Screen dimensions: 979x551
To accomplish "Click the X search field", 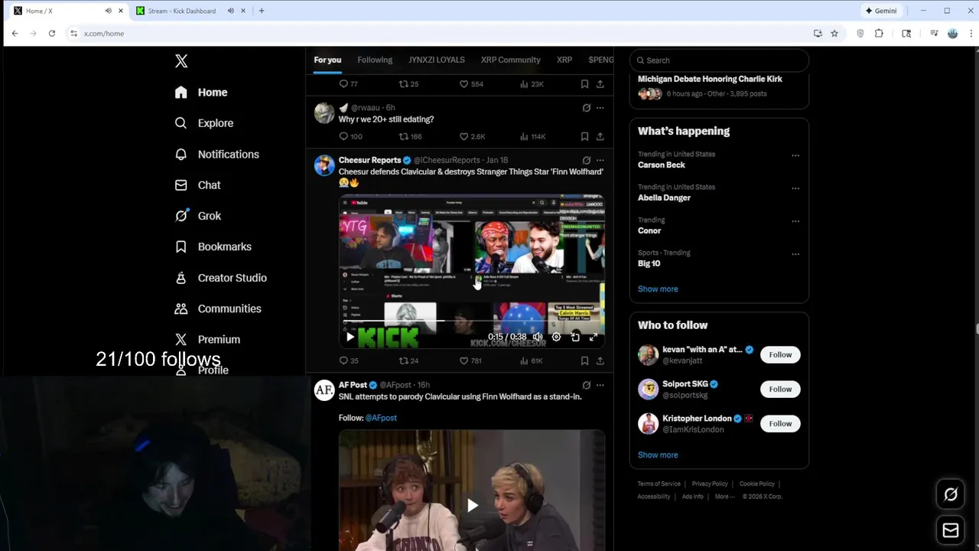I will pyautogui.click(x=719, y=60).
